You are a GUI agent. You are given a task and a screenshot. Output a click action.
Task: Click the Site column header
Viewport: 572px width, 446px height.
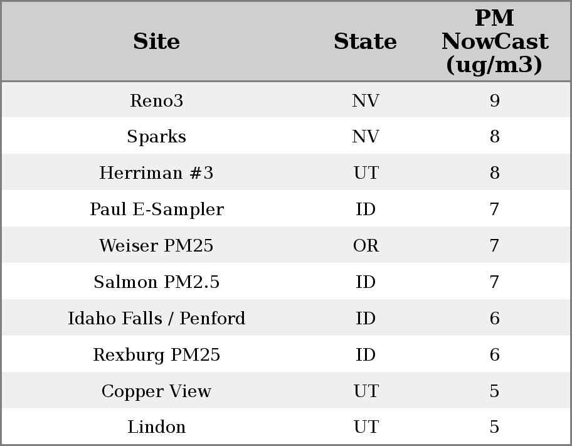point(156,42)
